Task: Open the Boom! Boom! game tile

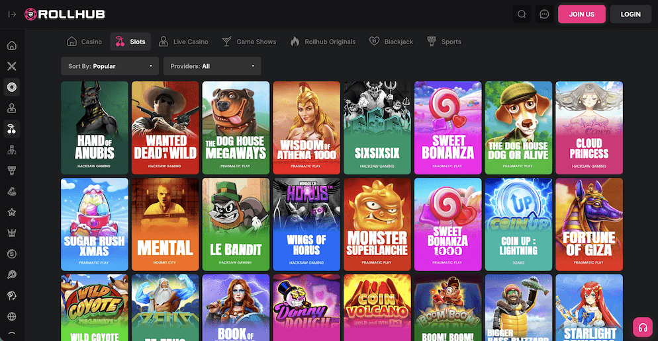Action: pyautogui.click(x=447, y=308)
